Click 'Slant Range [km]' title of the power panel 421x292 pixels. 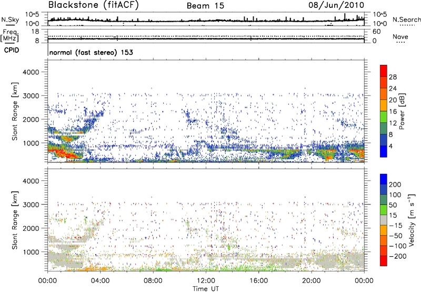(15, 111)
